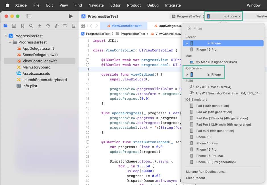Select LaunchScreen.storyboard in navigator

coord(40,80)
